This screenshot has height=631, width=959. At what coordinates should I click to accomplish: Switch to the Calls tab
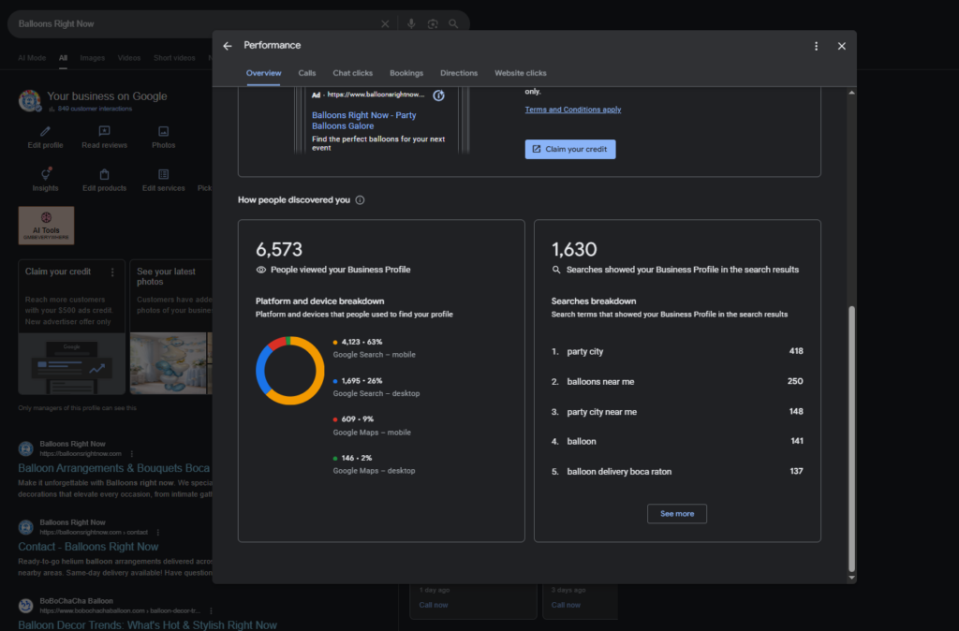307,72
